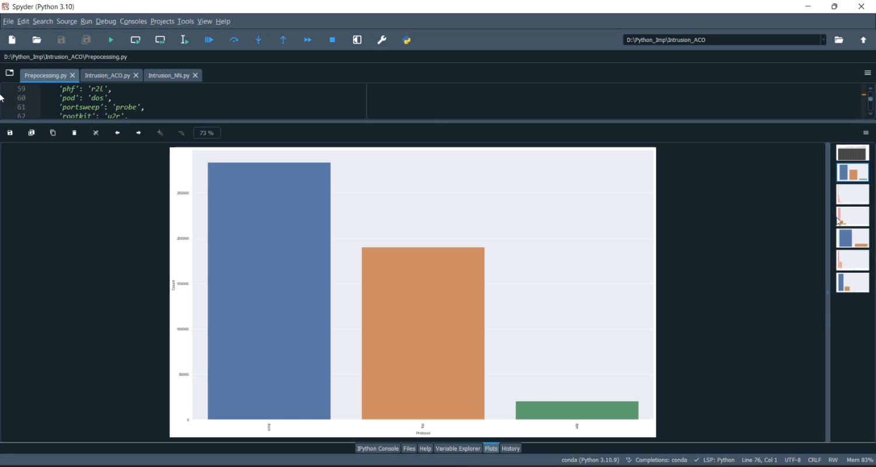
Task: Switch to the Variable Explorer pane
Action: tap(458, 448)
